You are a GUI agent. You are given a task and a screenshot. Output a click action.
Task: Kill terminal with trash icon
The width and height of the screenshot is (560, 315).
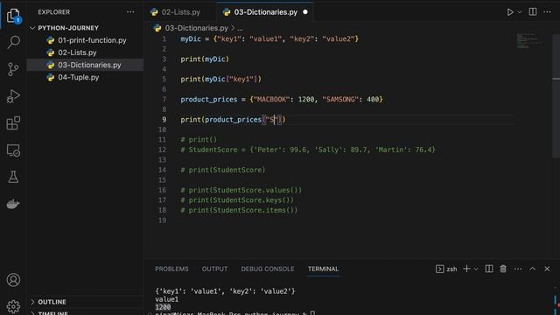(x=503, y=269)
